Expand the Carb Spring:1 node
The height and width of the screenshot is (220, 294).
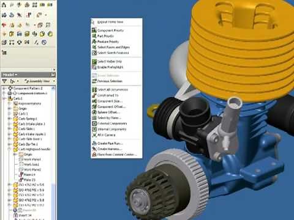point(9,119)
